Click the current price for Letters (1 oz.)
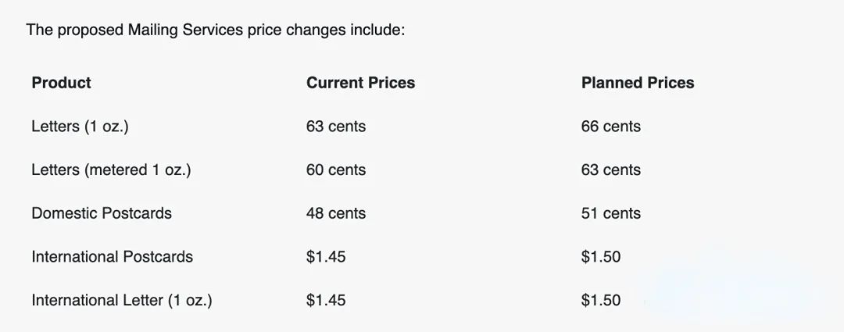Image resolution: width=844 pixels, height=332 pixels. pyautogui.click(x=335, y=127)
